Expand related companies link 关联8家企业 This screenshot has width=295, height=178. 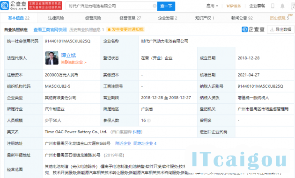point(74,62)
